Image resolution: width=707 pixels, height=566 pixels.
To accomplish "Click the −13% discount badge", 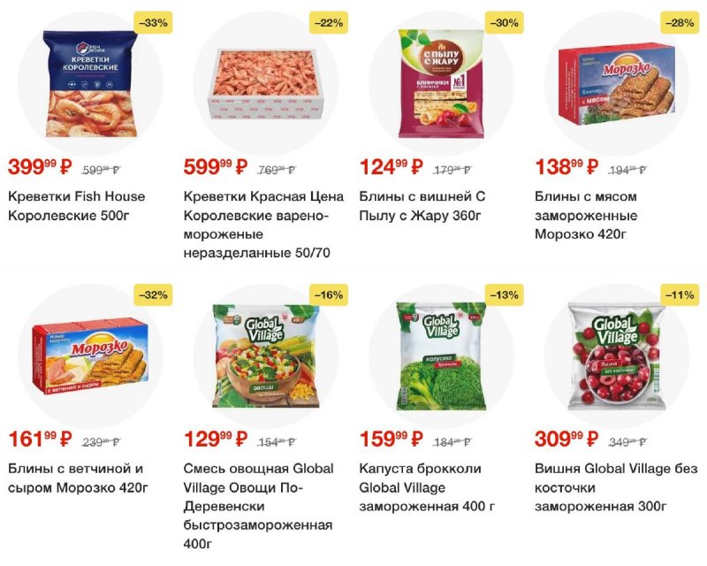I will coord(504,295).
